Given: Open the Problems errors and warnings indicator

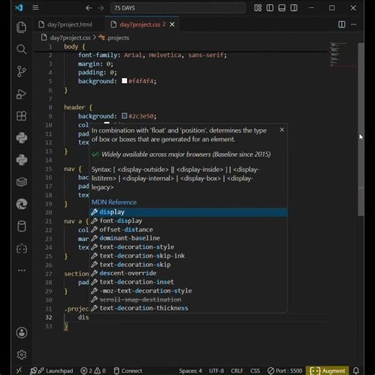Looking at the screenshot, I should click(x=93, y=371).
